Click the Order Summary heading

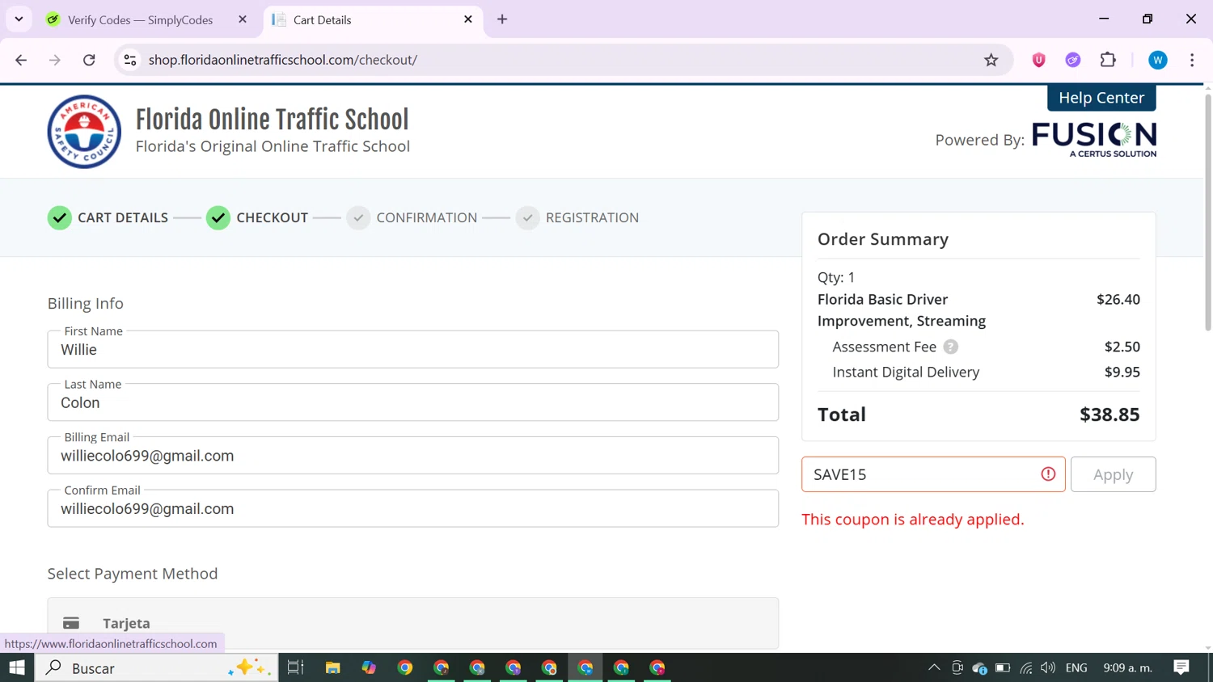click(x=883, y=239)
